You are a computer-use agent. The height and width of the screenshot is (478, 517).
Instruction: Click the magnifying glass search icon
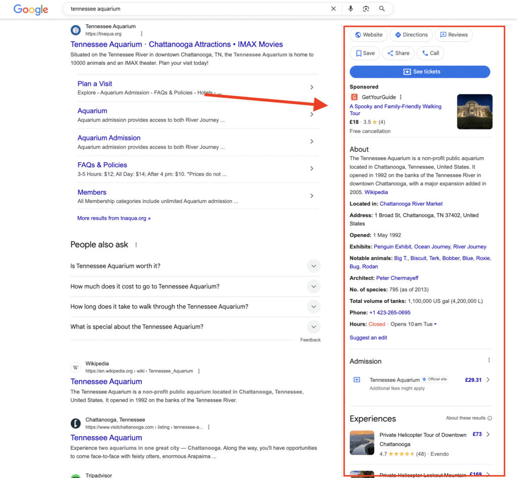(x=382, y=9)
